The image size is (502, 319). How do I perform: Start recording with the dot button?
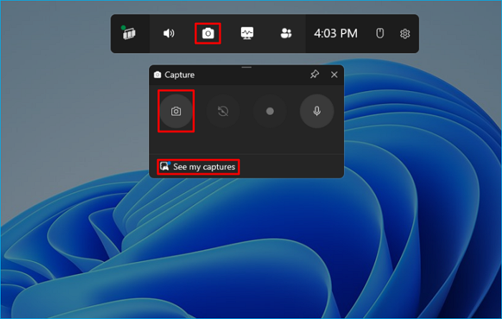(270, 111)
